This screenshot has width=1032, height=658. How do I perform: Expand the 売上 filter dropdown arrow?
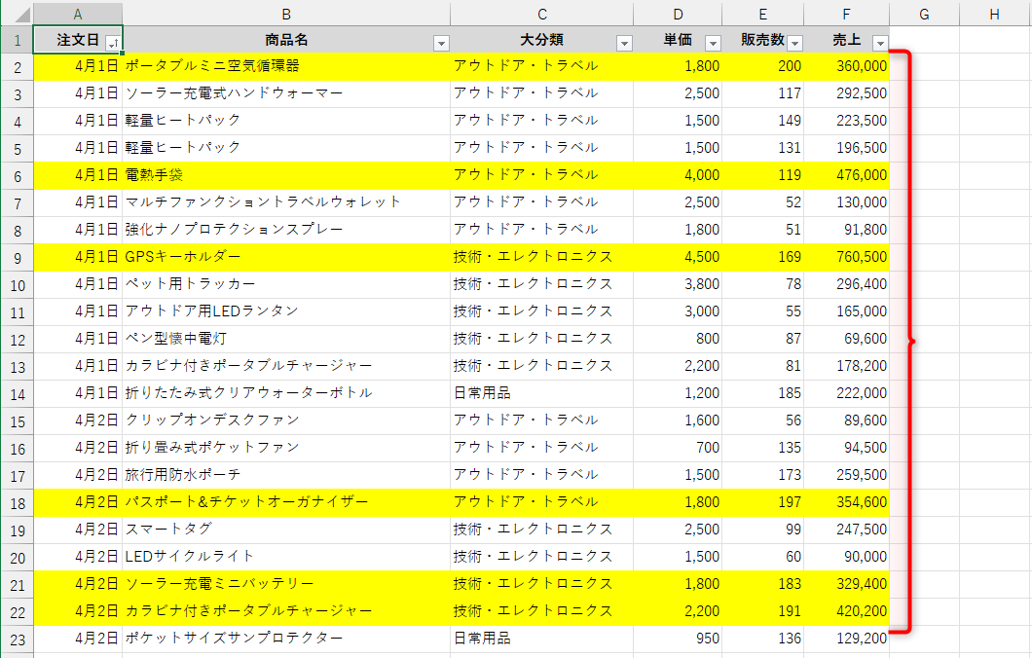click(880, 42)
